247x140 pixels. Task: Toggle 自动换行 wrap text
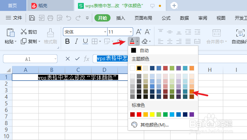coord(239,36)
